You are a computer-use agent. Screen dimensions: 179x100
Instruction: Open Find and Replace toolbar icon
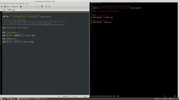point(50,6)
